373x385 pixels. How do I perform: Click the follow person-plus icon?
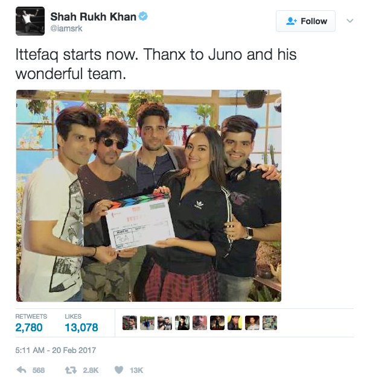pyautogui.click(x=292, y=21)
